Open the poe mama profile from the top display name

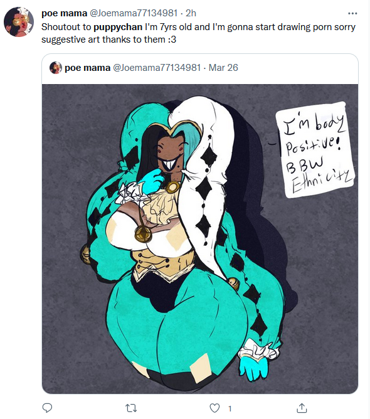[65, 13]
